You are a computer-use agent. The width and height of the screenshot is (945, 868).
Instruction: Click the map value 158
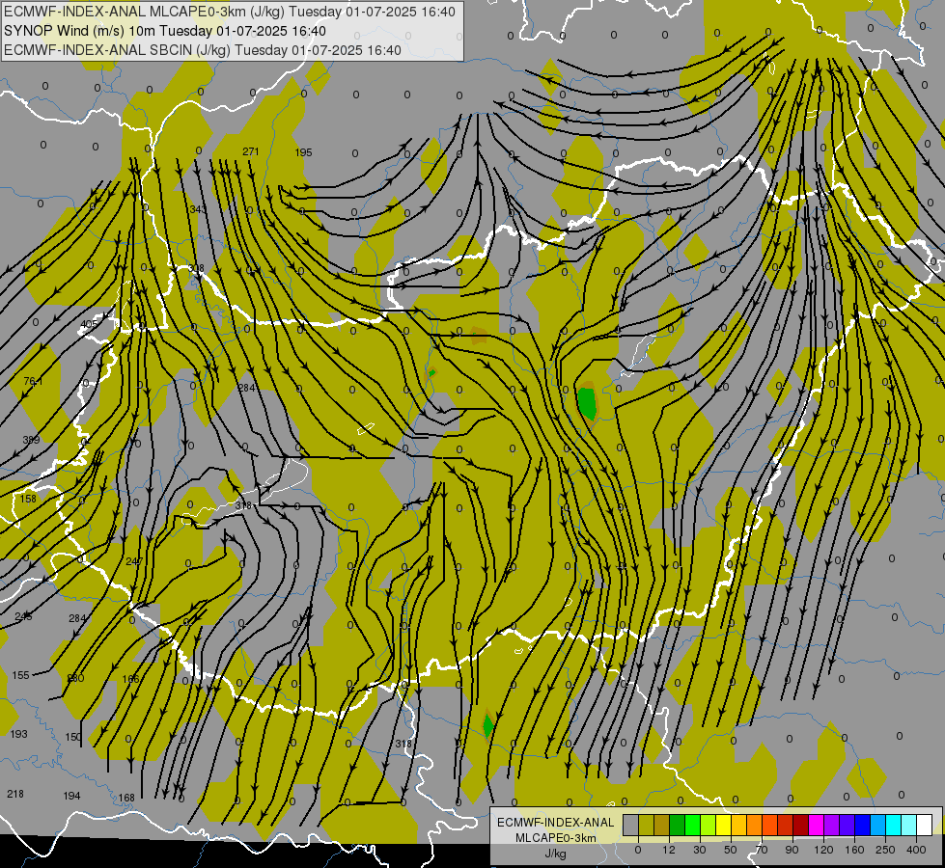(28, 499)
